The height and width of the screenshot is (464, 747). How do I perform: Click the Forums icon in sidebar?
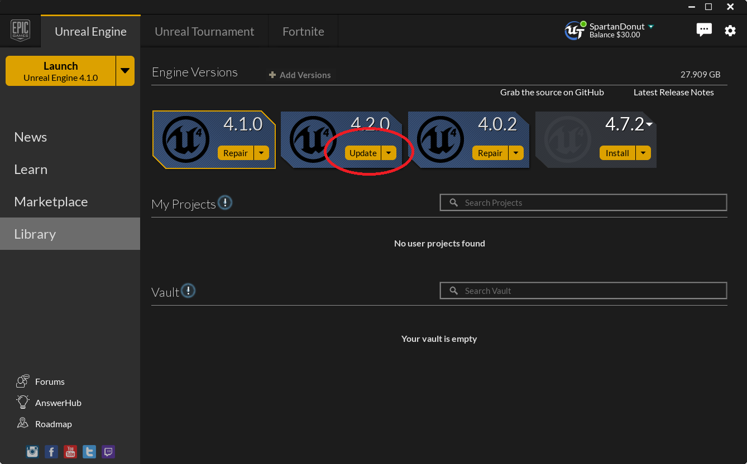pos(23,381)
